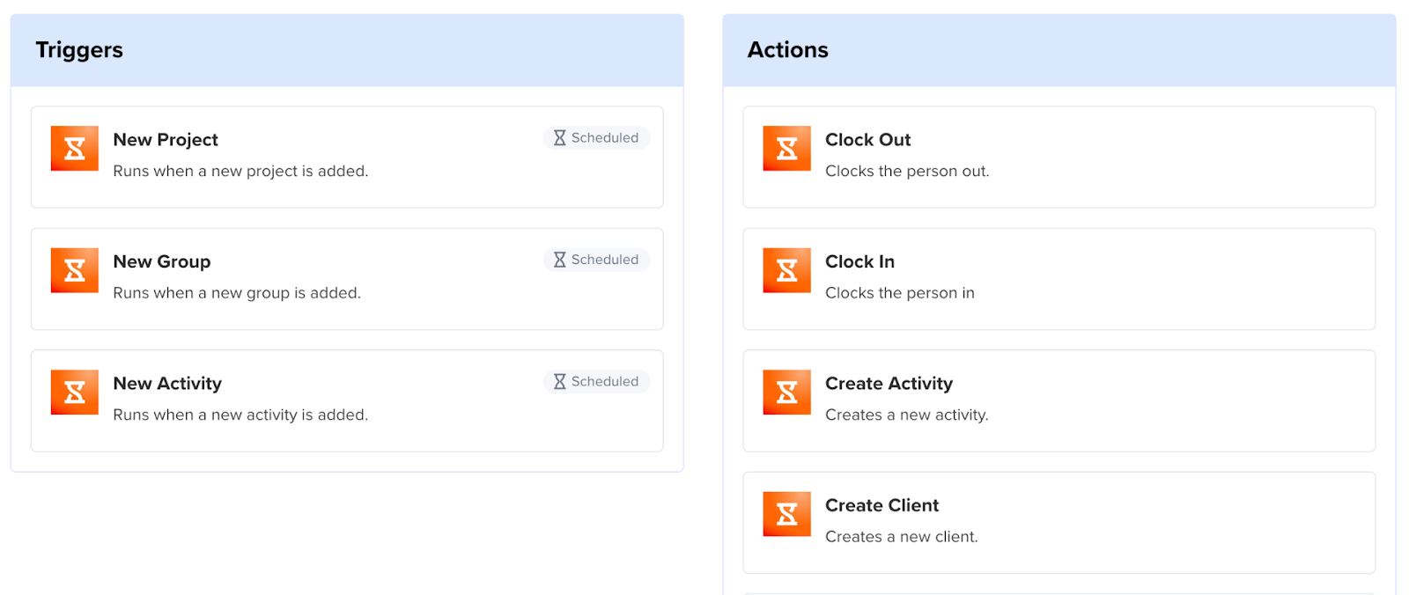Select the Create Client action title
Image resolution: width=1409 pixels, height=595 pixels.
click(x=882, y=505)
